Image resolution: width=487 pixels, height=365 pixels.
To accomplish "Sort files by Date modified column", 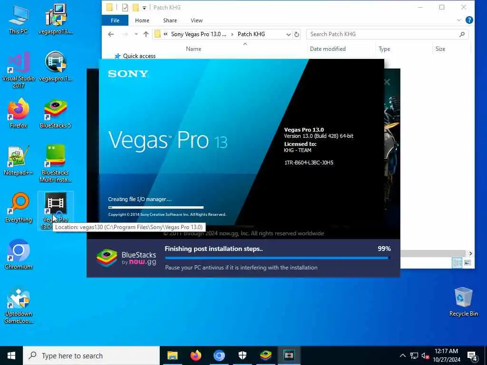I will (328, 49).
